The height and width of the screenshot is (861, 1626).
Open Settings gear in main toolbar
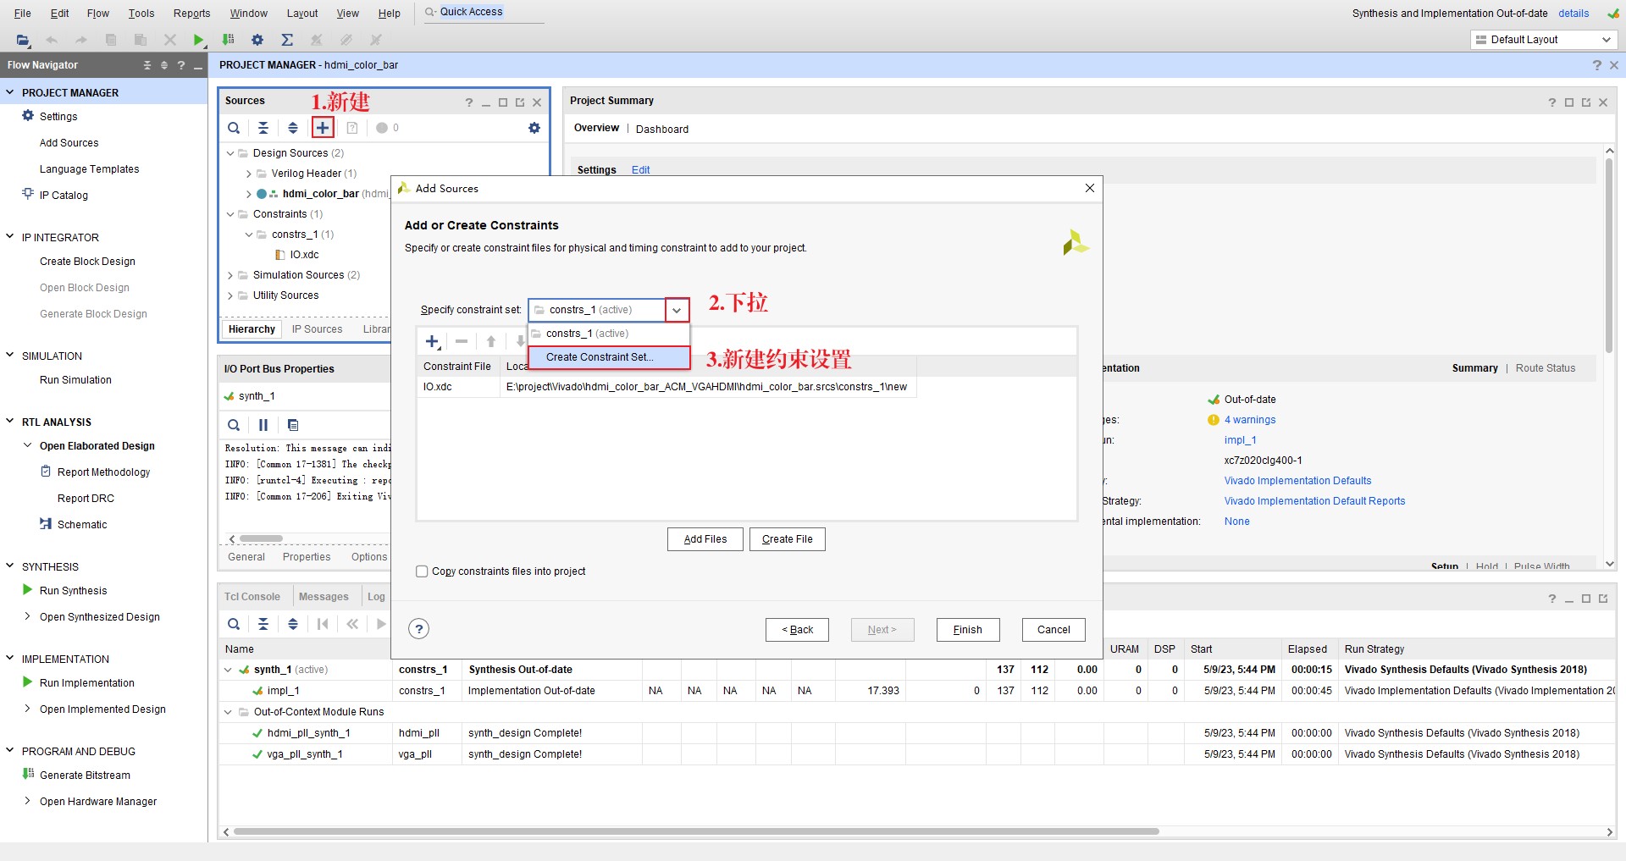tap(257, 40)
